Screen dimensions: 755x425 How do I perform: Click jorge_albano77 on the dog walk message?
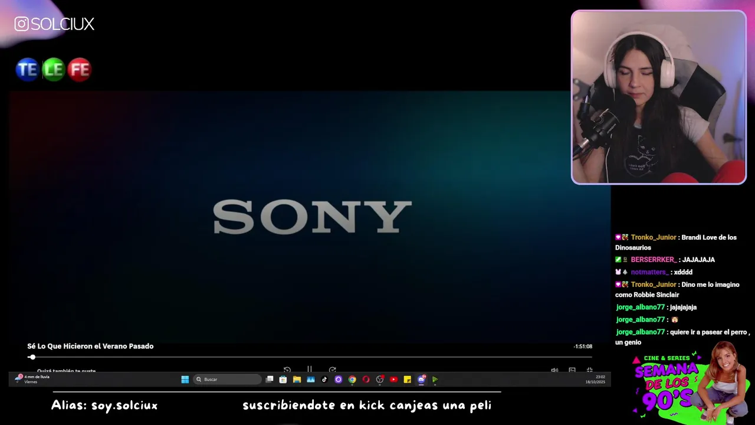(x=641, y=332)
